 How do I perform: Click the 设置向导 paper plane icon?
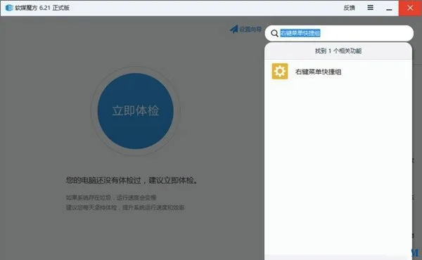click(x=234, y=29)
